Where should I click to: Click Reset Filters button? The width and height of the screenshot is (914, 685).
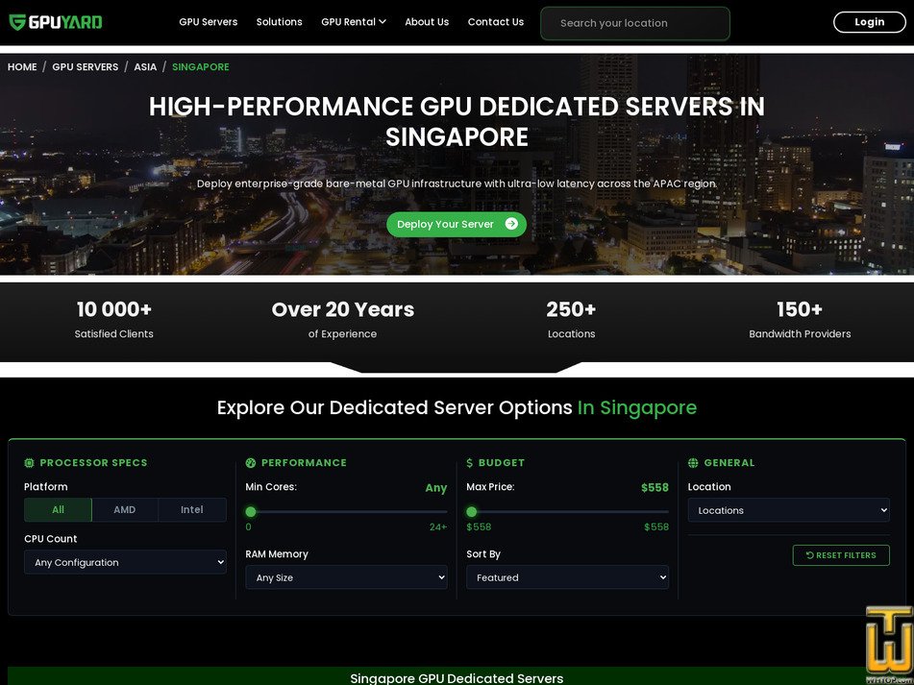841,555
